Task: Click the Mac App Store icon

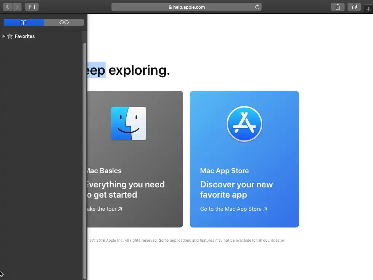Action: click(244, 124)
